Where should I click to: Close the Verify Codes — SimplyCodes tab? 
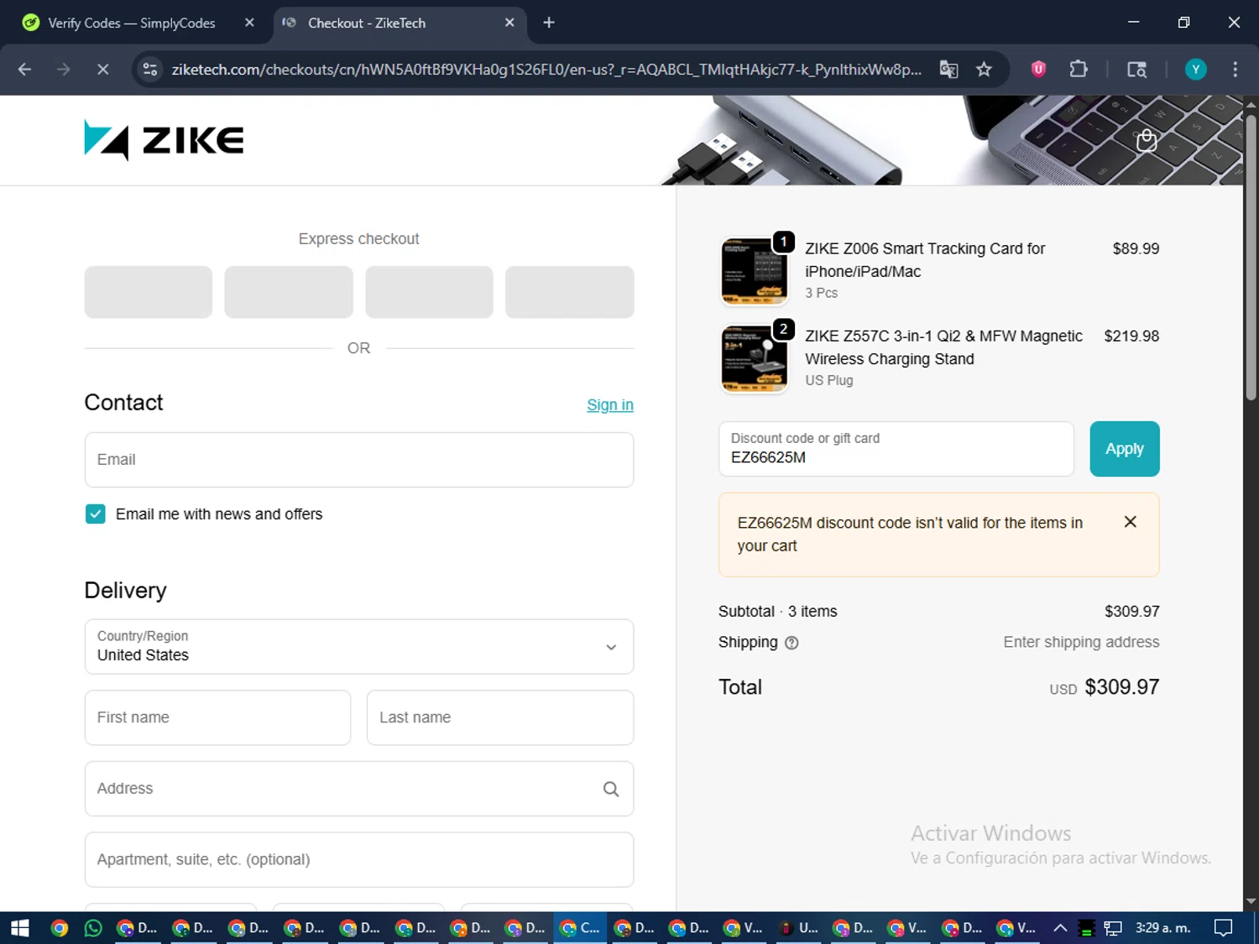click(x=249, y=23)
